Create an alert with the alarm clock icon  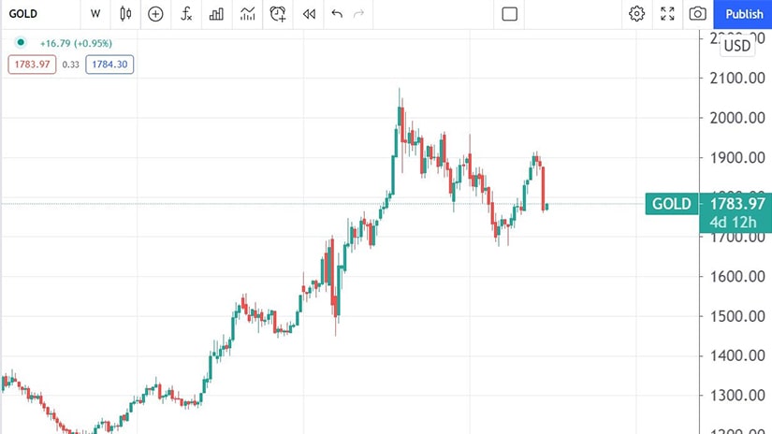(x=278, y=14)
